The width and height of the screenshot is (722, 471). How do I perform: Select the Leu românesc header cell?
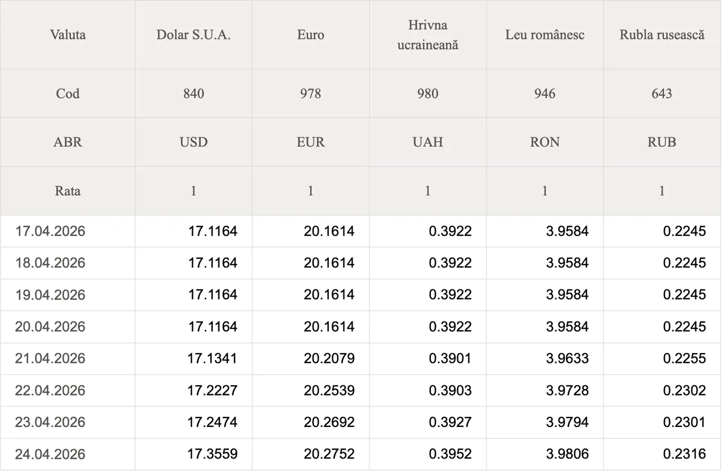pos(545,35)
